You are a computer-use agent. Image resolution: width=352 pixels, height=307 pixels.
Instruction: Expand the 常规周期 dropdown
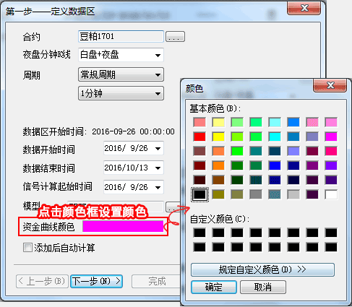point(158,75)
